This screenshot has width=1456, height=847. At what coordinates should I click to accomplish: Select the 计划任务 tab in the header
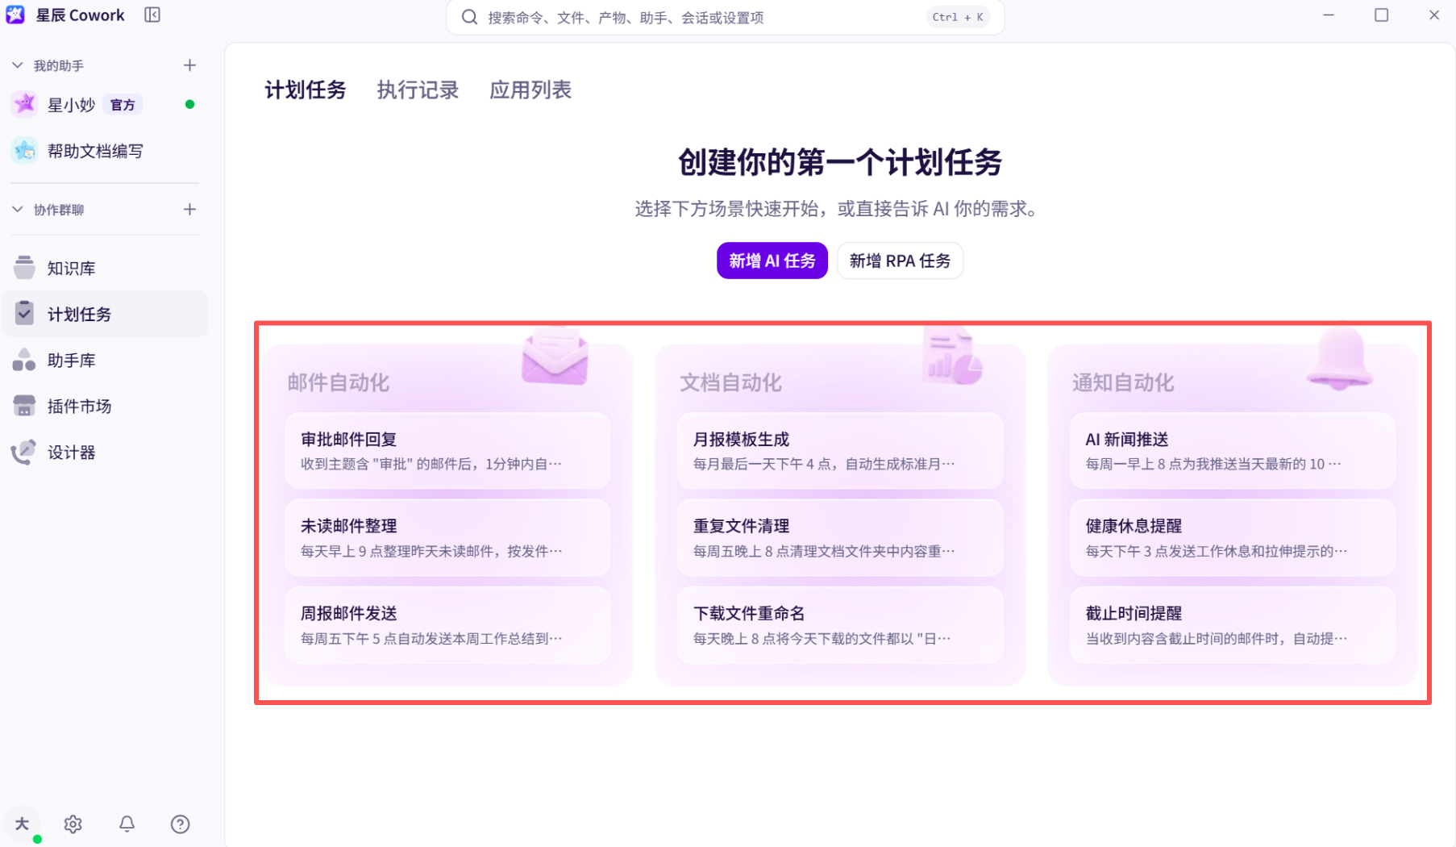(x=306, y=90)
